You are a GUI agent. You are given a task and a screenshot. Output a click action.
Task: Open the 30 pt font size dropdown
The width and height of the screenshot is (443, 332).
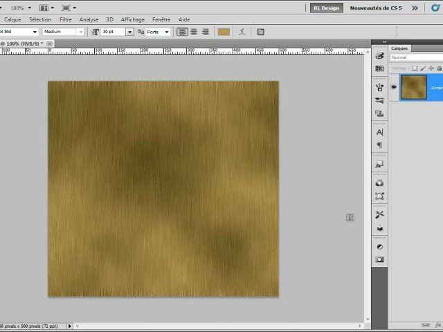pyautogui.click(x=129, y=32)
